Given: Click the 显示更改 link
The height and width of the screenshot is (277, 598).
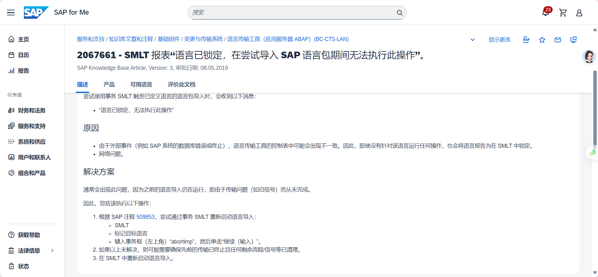Looking at the screenshot, I should [499, 40].
